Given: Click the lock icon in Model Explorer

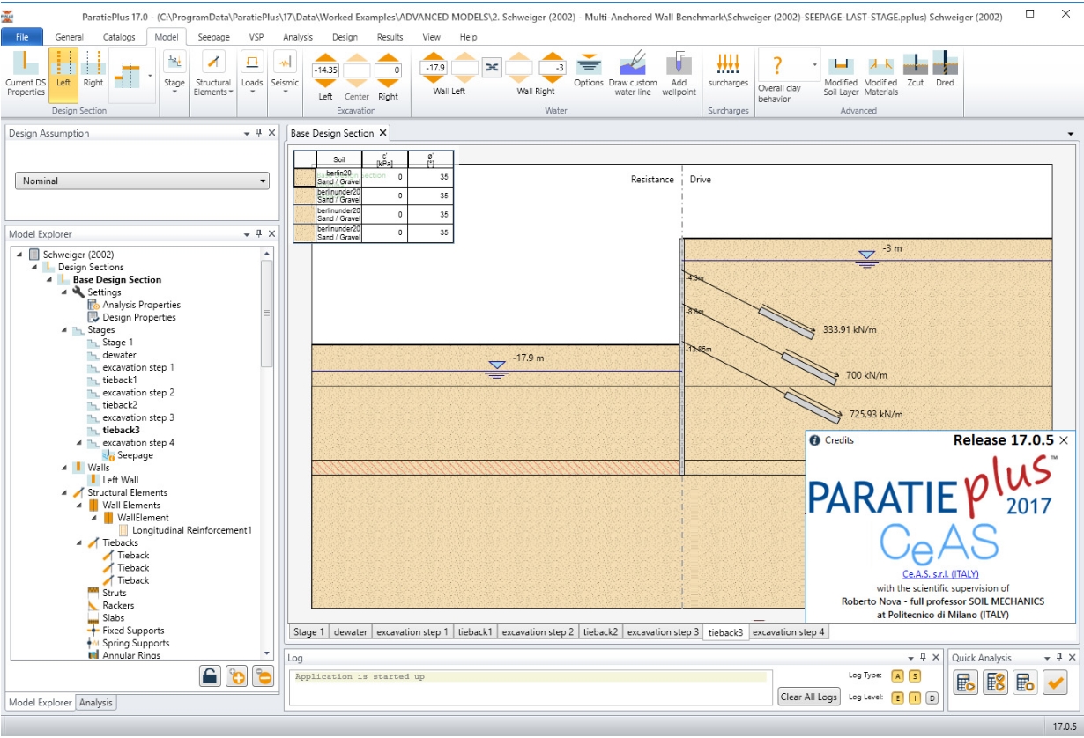Looking at the screenshot, I should (x=210, y=675).
